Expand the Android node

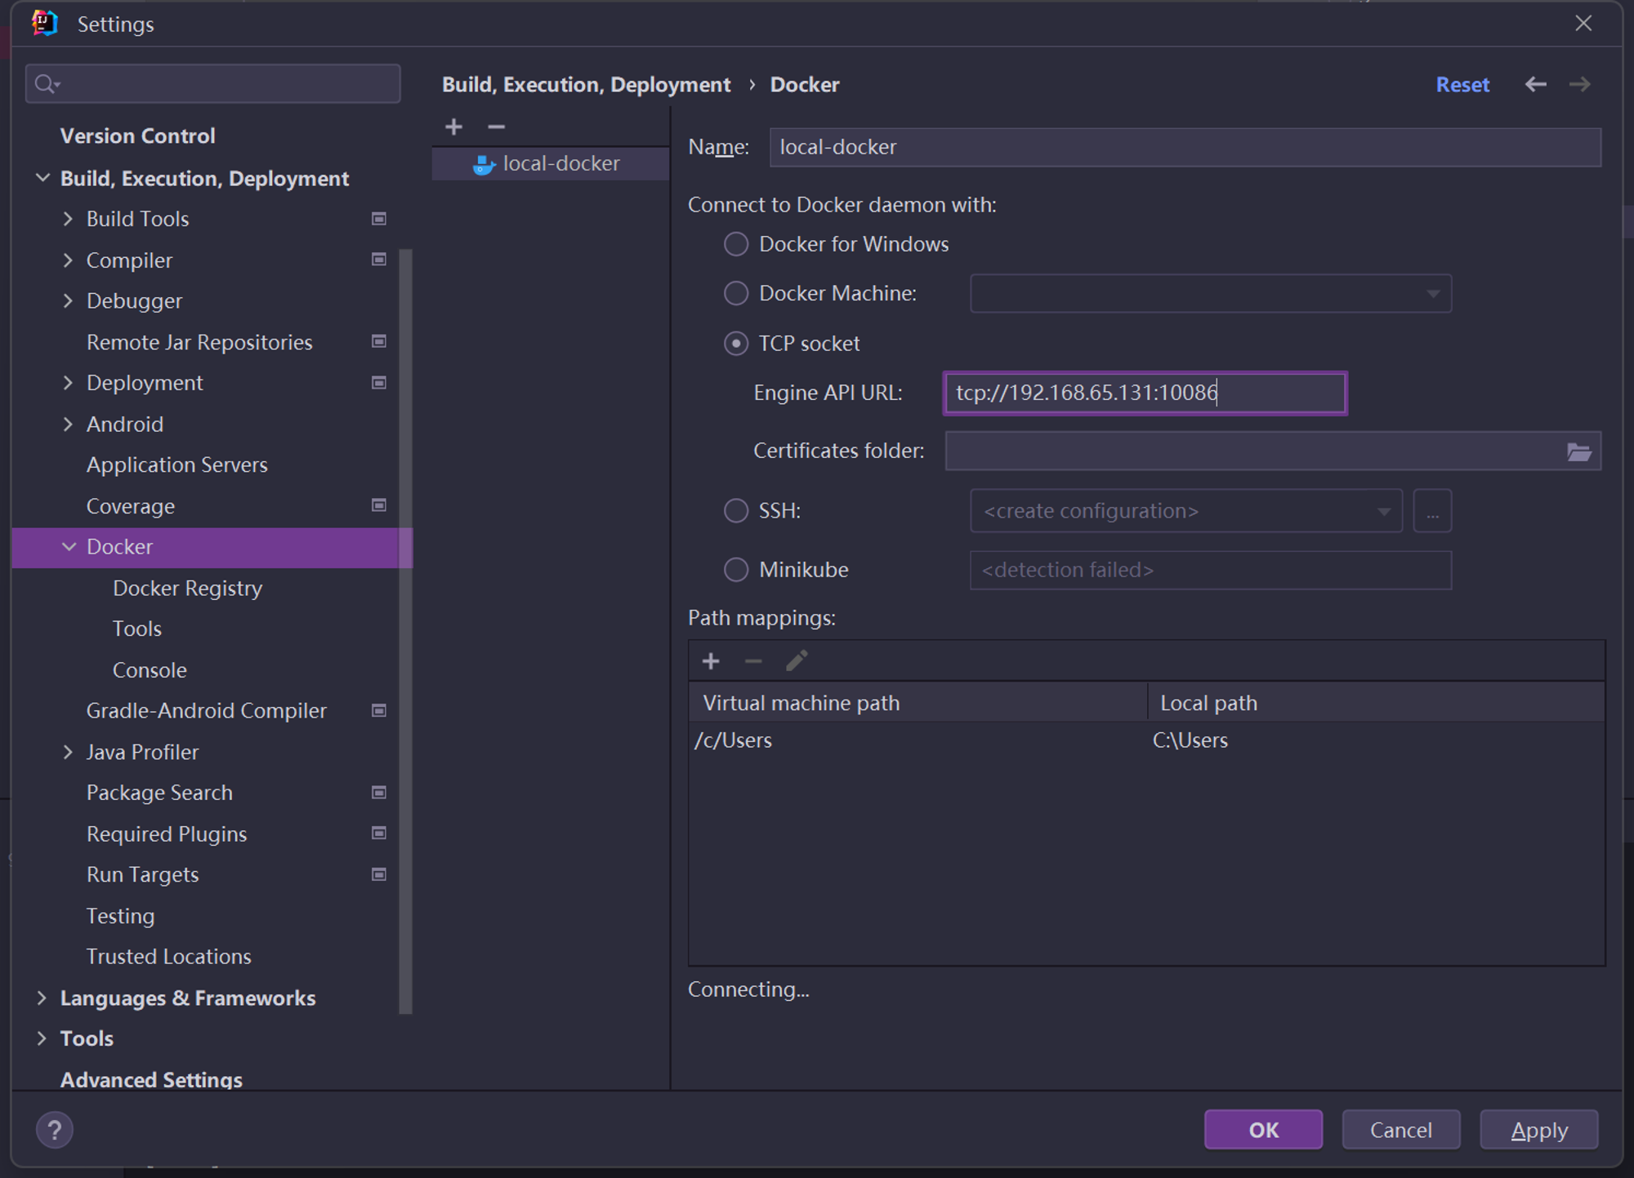click(x=68, y=425)
